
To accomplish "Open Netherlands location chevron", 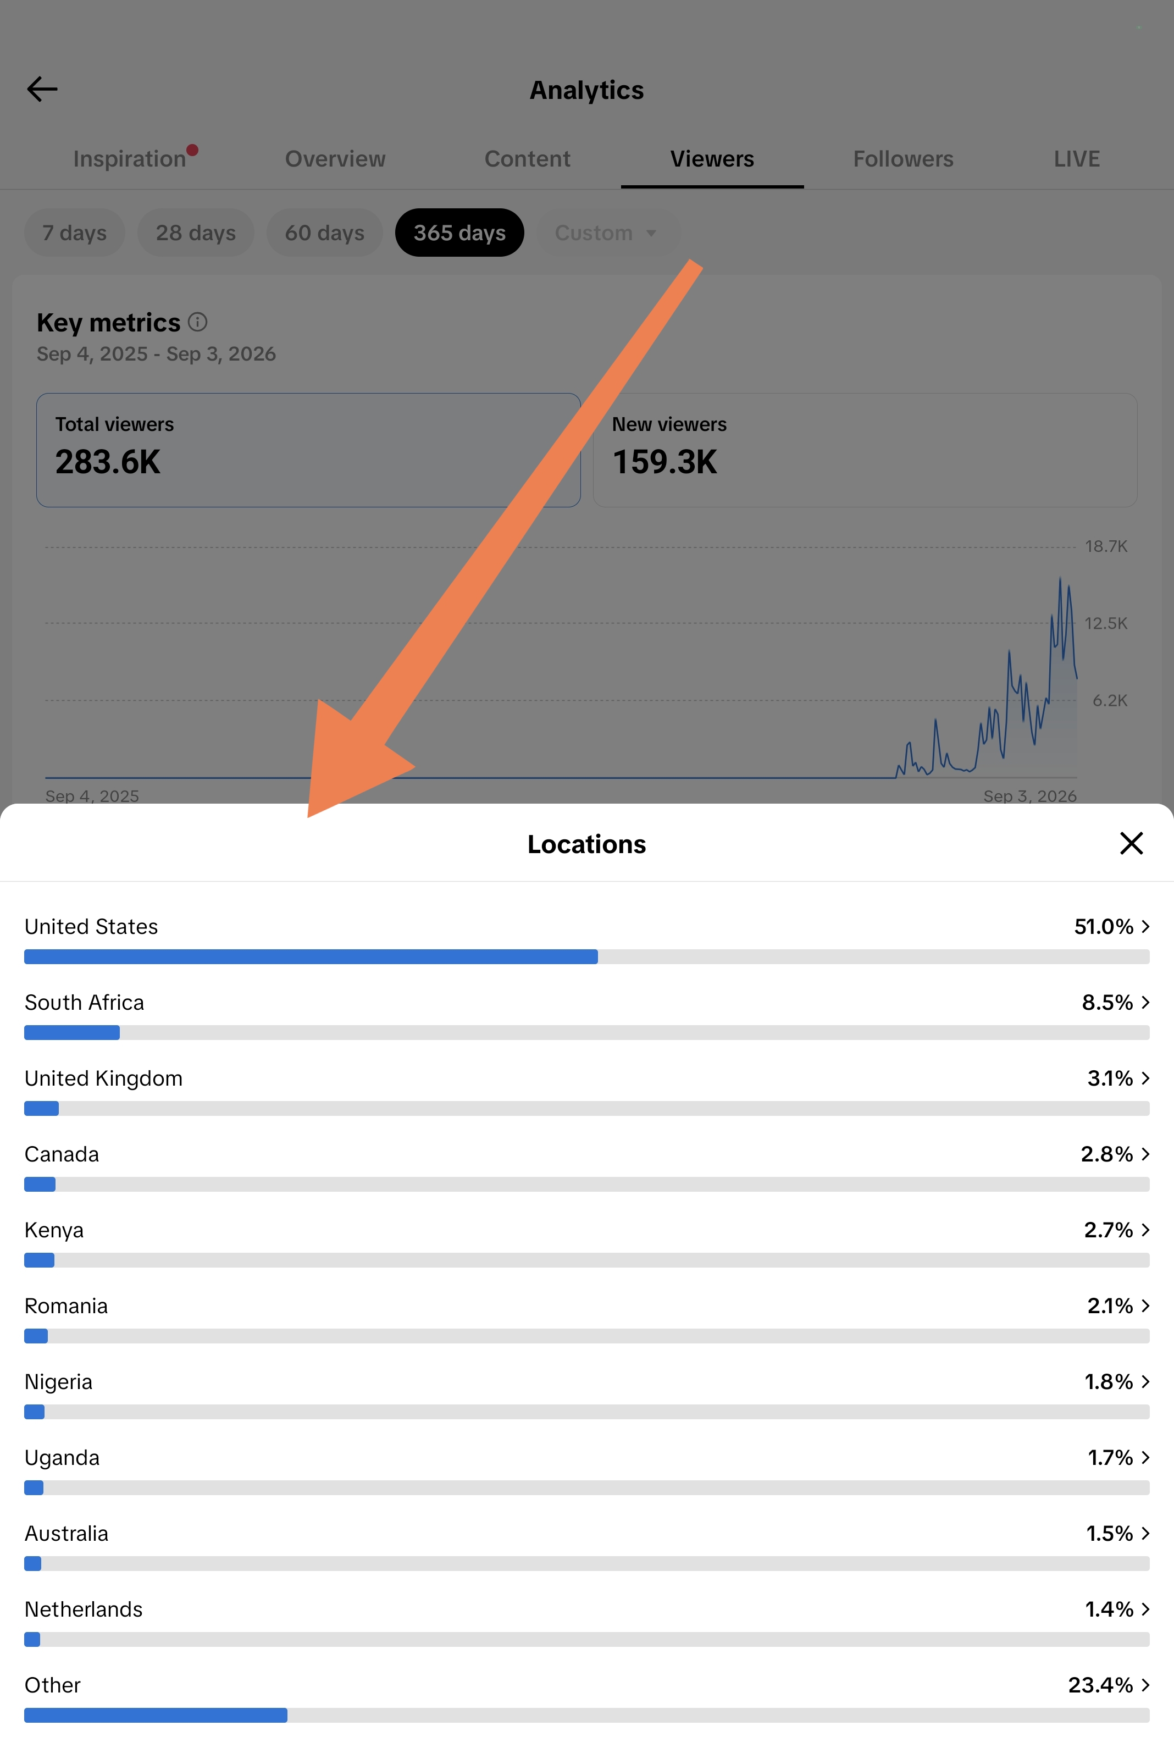I will pyautogui.click(x=1145, y=1610).
